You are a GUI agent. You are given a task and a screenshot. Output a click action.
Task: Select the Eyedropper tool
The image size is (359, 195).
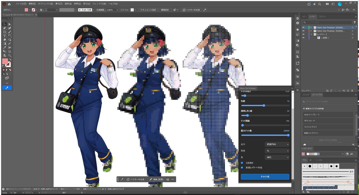[4, 48]
